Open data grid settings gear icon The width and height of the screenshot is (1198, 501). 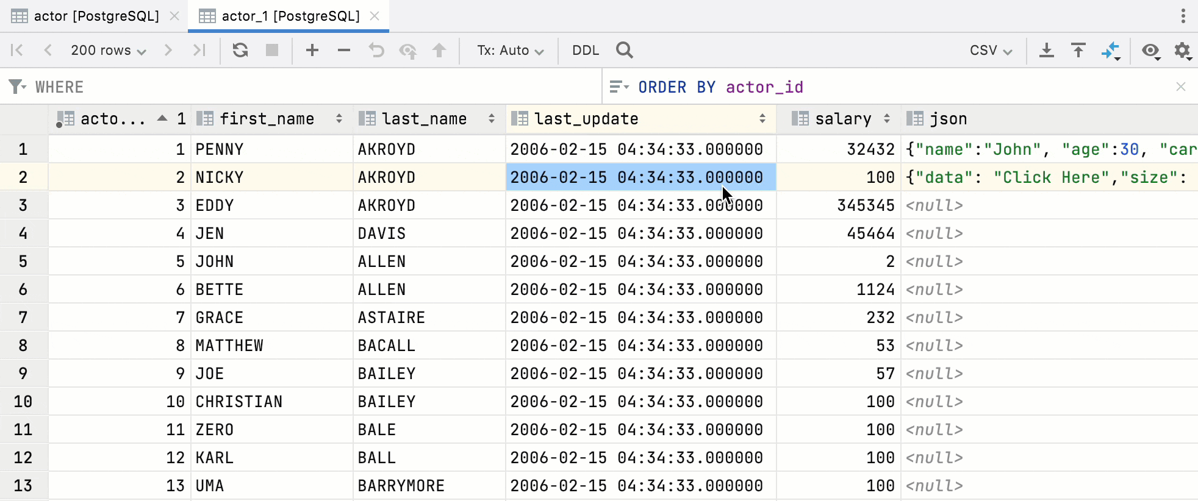pos(1183,50)
